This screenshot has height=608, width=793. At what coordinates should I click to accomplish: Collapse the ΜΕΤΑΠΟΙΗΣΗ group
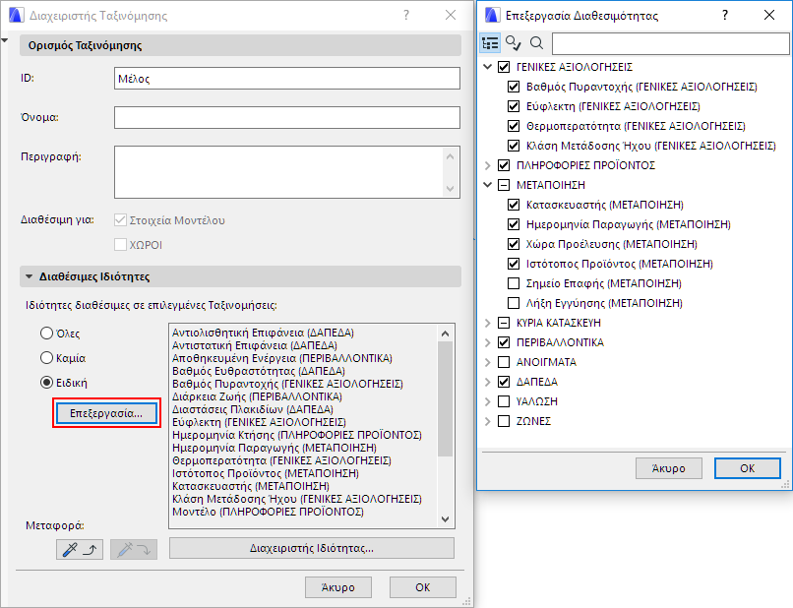coord(488,185)
